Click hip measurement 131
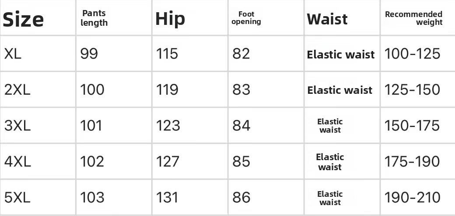This screenshot has width=455, height=216. click(167, 197)
